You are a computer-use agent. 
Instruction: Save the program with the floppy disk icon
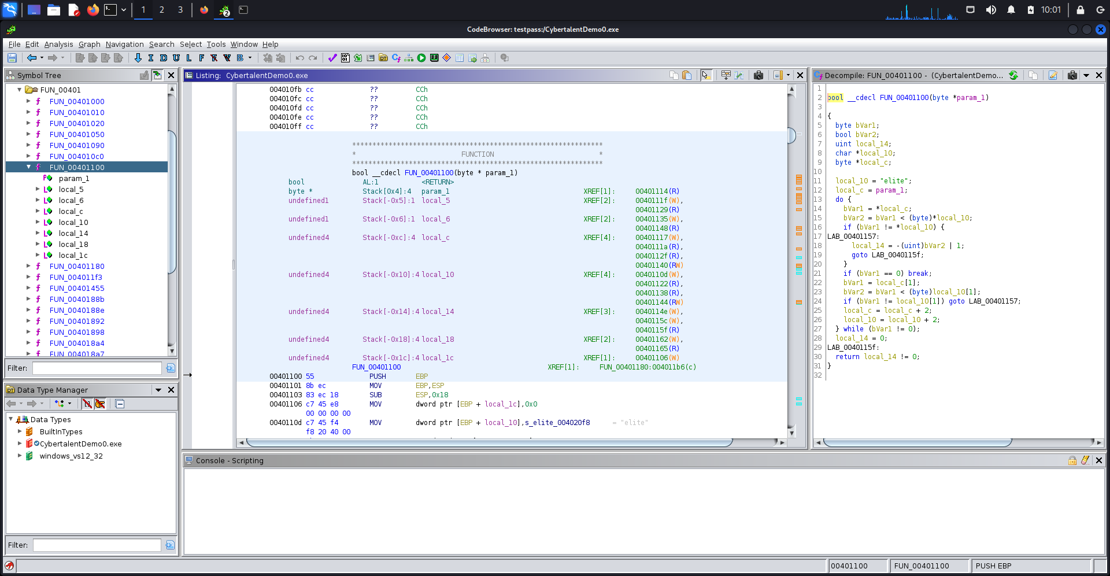12,58
